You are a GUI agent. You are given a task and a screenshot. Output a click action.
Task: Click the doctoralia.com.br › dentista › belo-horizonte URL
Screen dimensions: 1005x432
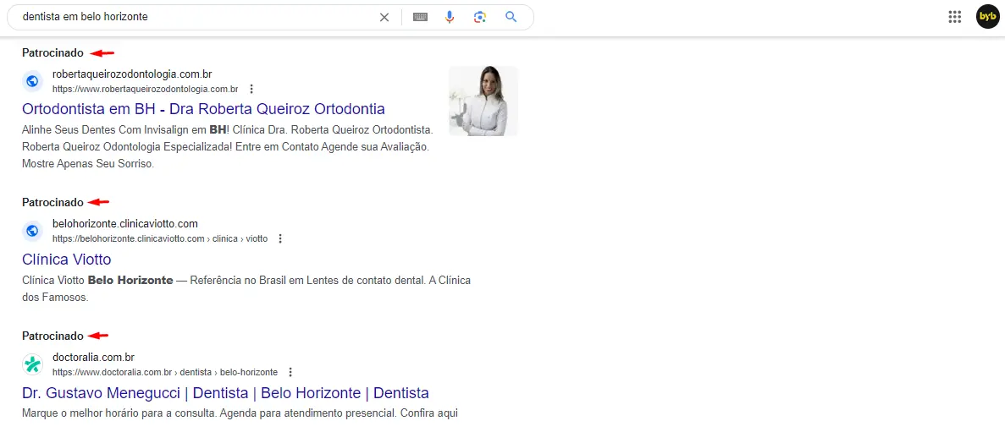point(165,372)
